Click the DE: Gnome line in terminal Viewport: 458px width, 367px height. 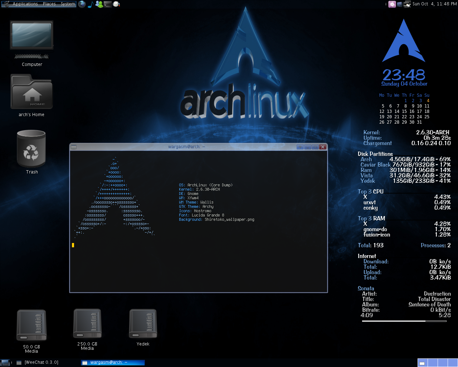tap(189, 194)
